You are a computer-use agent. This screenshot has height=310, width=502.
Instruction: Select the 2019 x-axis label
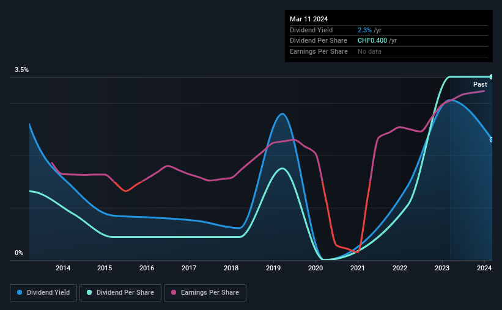tap(273, 268)
